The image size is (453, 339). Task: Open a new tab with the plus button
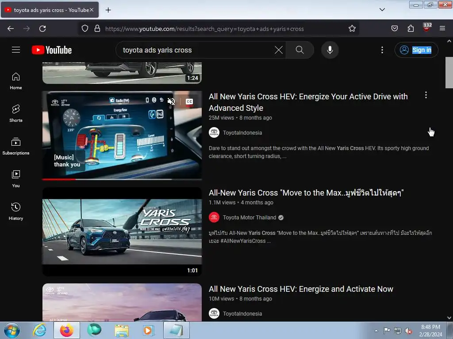(108, 10)
